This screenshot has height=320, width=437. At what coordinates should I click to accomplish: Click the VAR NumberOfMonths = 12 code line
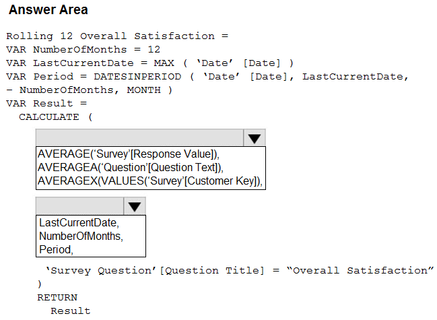click(83, 49)
